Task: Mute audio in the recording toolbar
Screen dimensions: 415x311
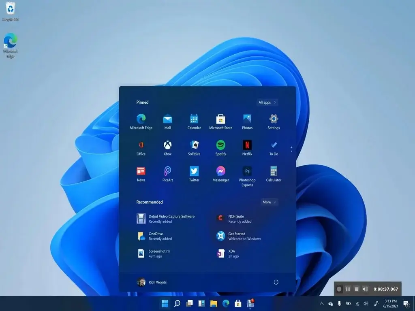Action: point(365,289)
